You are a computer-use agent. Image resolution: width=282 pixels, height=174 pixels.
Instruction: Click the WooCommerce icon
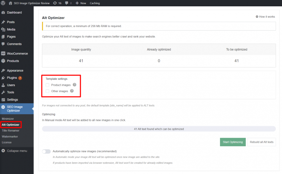3,53
